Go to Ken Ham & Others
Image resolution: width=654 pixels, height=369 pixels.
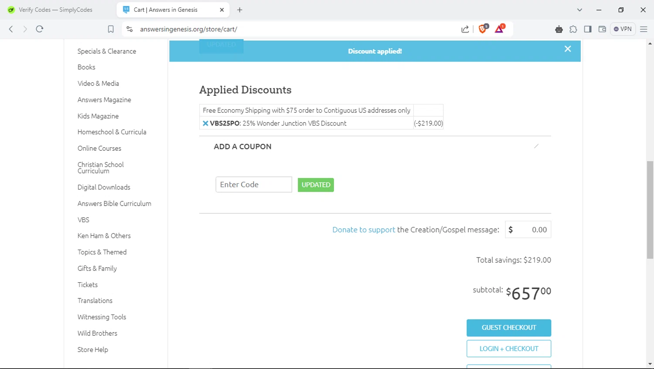104,236
